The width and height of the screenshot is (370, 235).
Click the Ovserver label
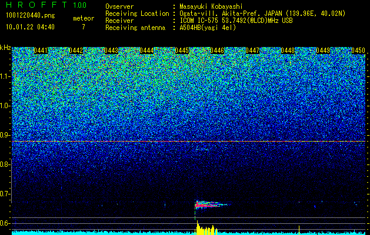(x=119, y=6)
